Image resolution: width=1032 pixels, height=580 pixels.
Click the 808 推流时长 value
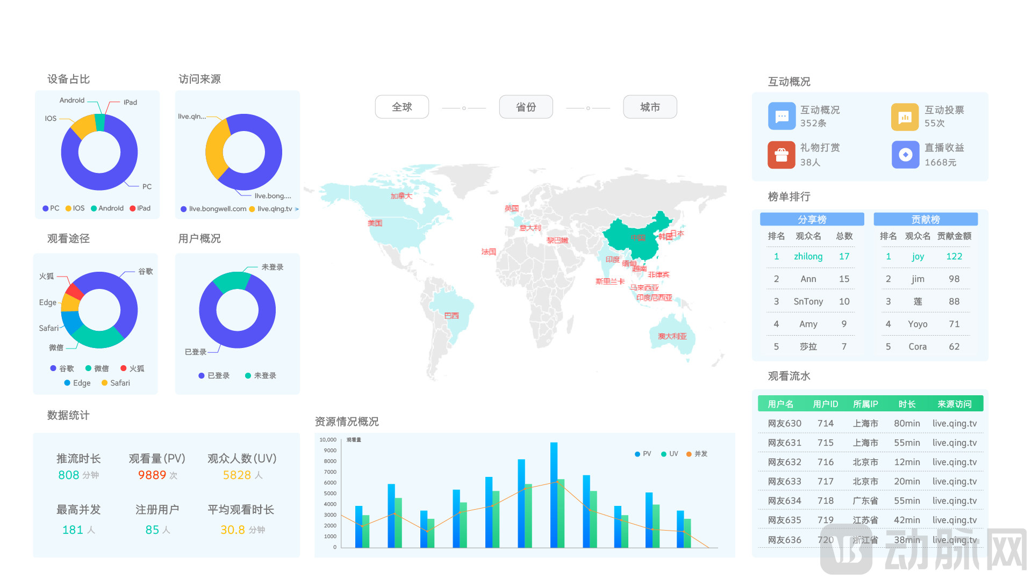pos(69,475)
